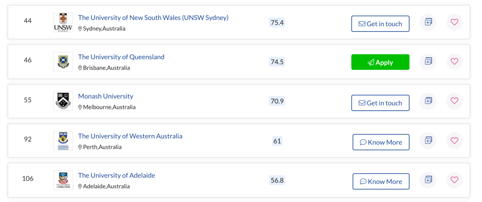
Task: Shortlist University of Queensland with heart
Action: pos(454,61)
